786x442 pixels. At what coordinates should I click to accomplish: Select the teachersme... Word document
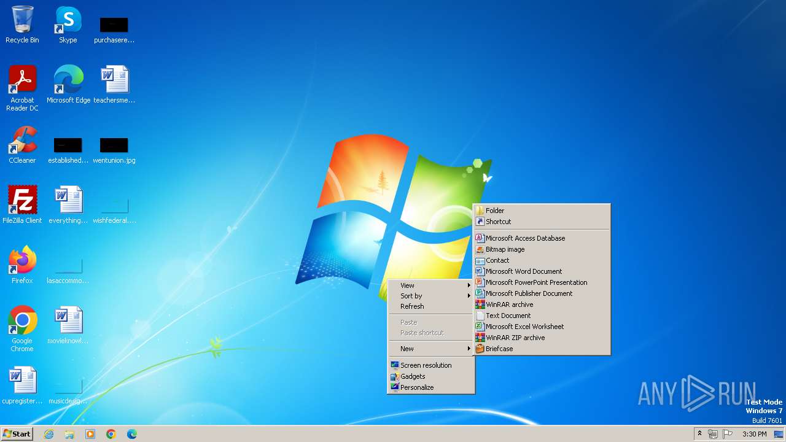[x=114, y=84]
